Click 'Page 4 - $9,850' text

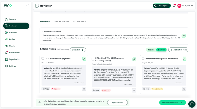click(x=148, y=63)
